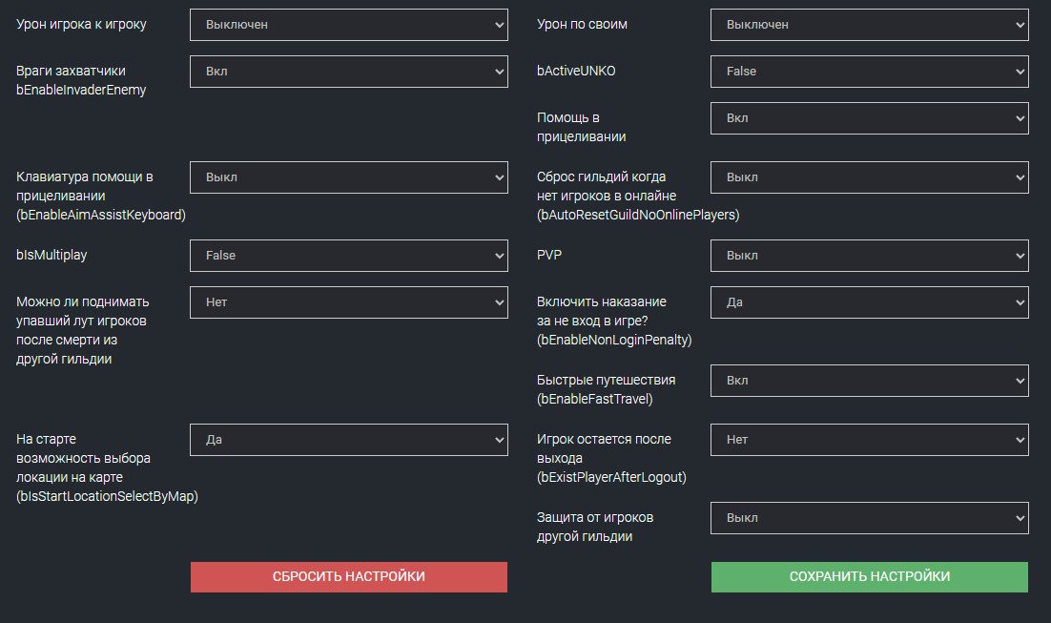Open the 'Можно ли поднимать упавший лут' dropdown

348,302
